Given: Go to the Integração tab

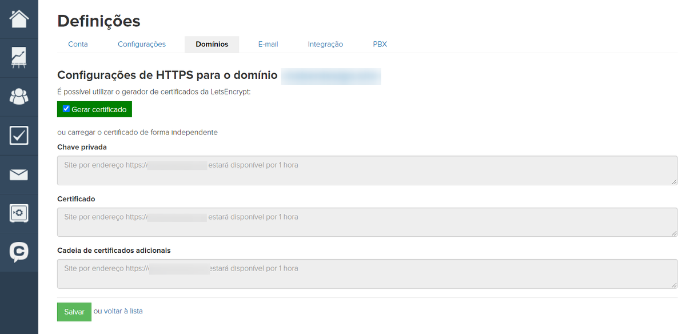Looking at the screenshot, I should (x=325, y=44).
